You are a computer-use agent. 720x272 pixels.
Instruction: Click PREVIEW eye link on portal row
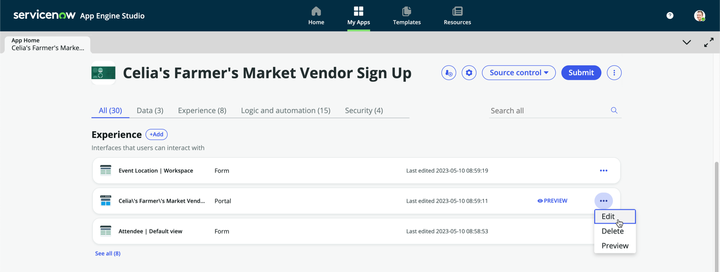pyautogui.click(x=552, y=201)
